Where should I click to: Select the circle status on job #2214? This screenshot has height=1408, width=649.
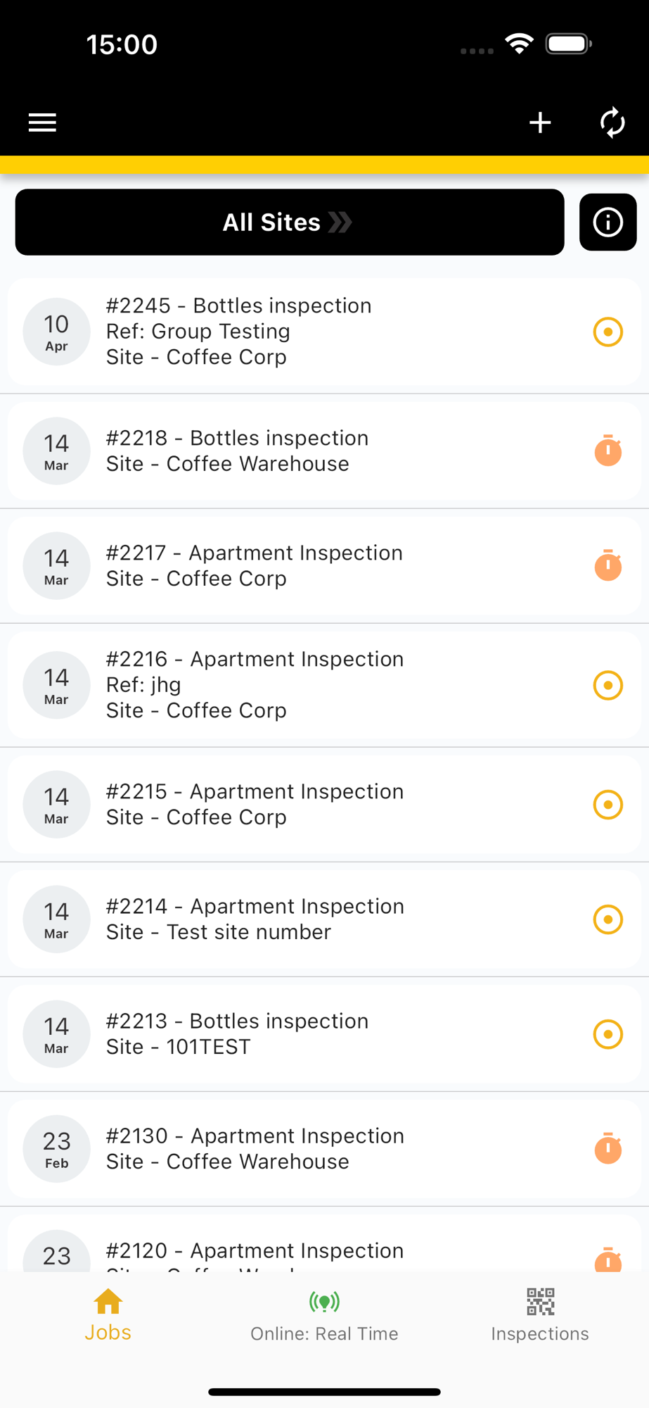tap(608, 919)
